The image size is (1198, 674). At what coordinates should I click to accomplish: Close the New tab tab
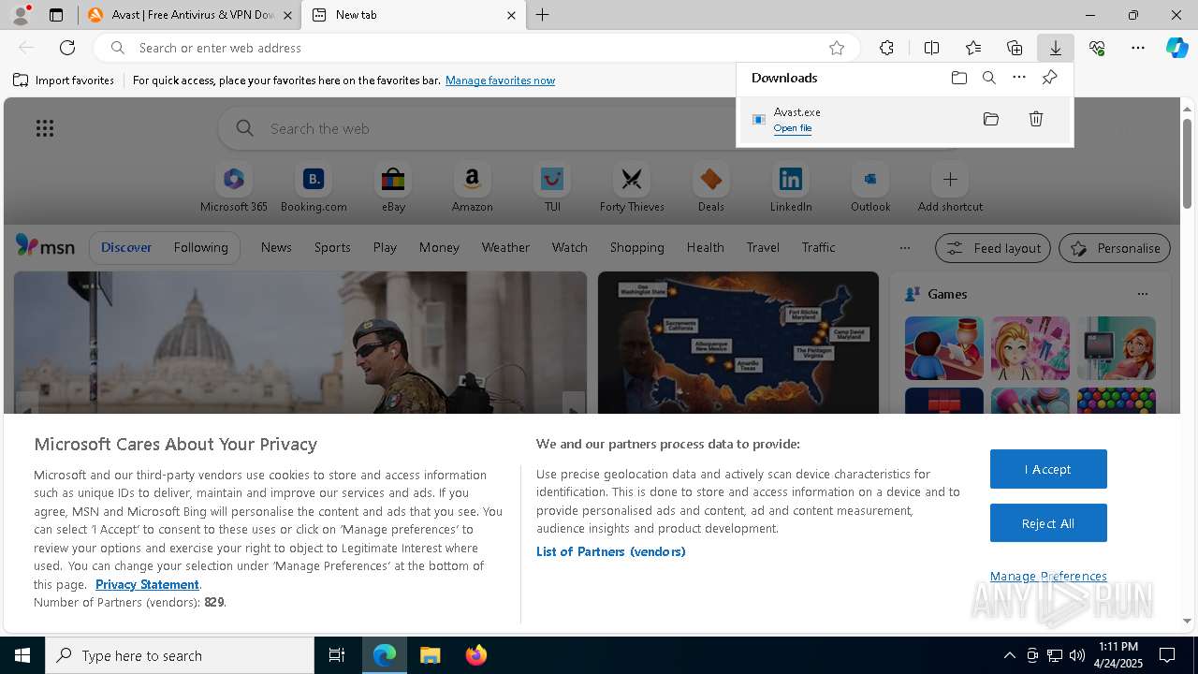[511, 15]
